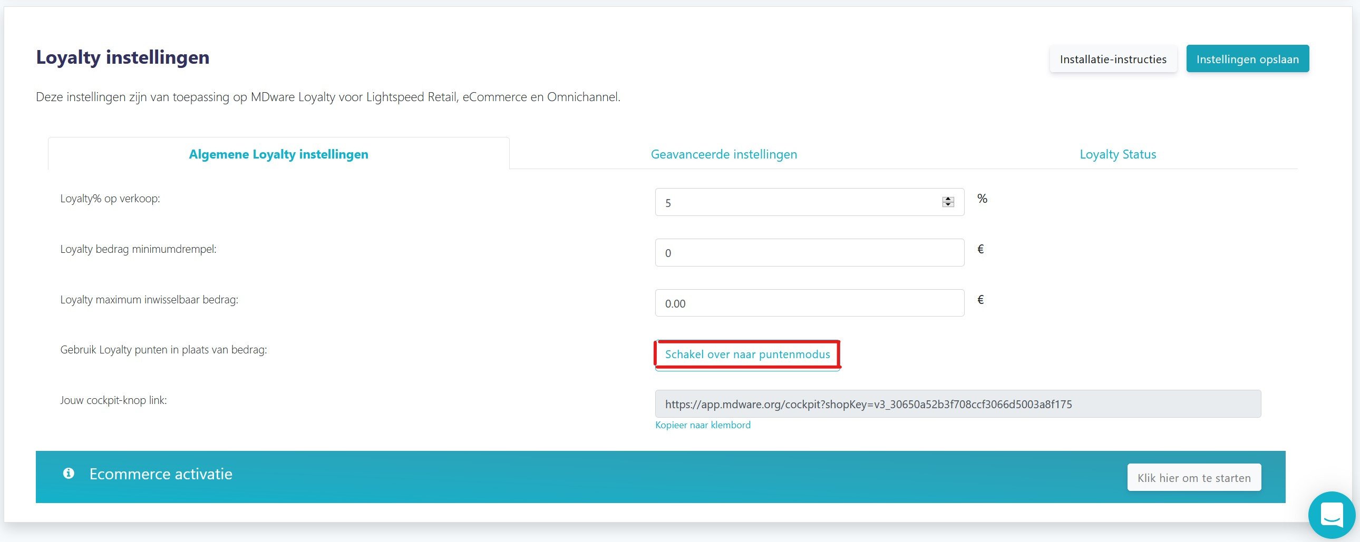Click label Jouw cockpit-knop link
Viewport: 1360px width, 542px height.
[x=113, y=400]
